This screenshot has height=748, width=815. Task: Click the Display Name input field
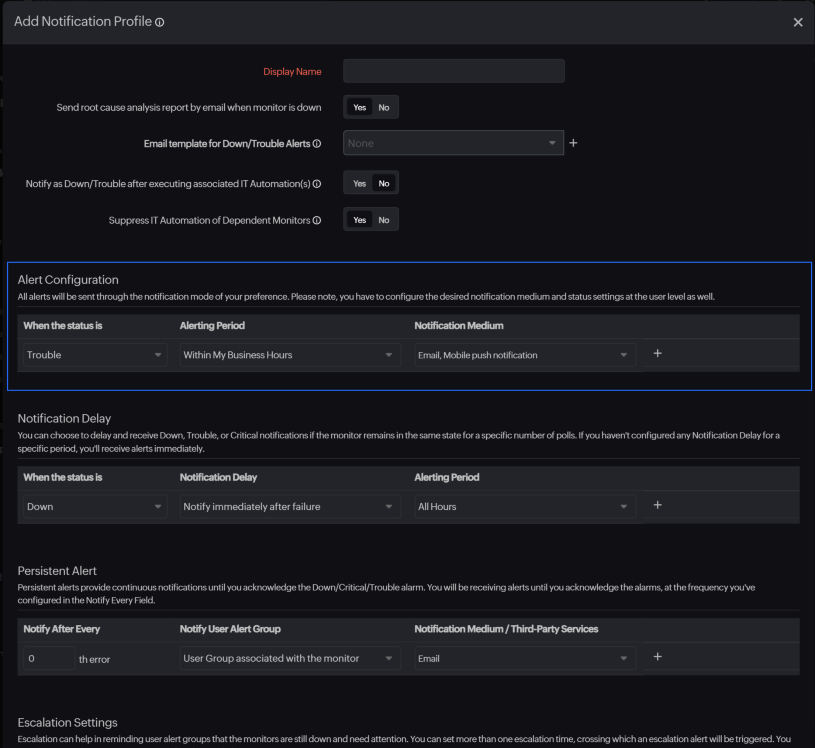[x=453, y=71]
